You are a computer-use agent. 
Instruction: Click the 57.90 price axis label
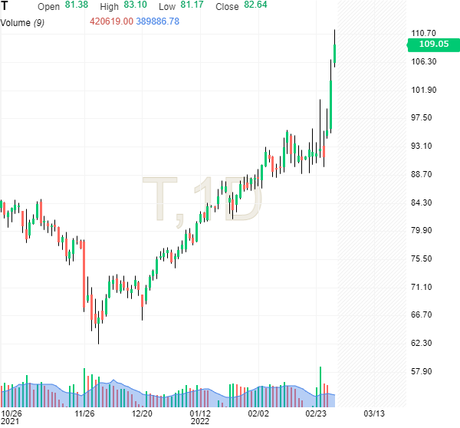[421, 372]
